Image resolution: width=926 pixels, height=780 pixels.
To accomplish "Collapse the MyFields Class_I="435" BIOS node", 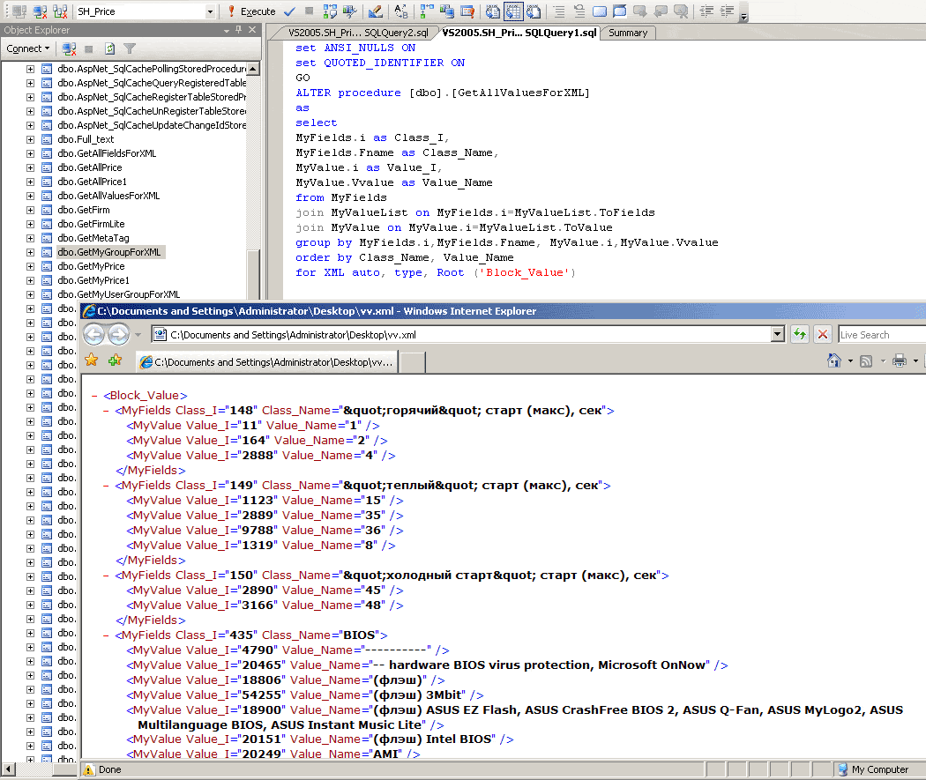I will point(106,635).
